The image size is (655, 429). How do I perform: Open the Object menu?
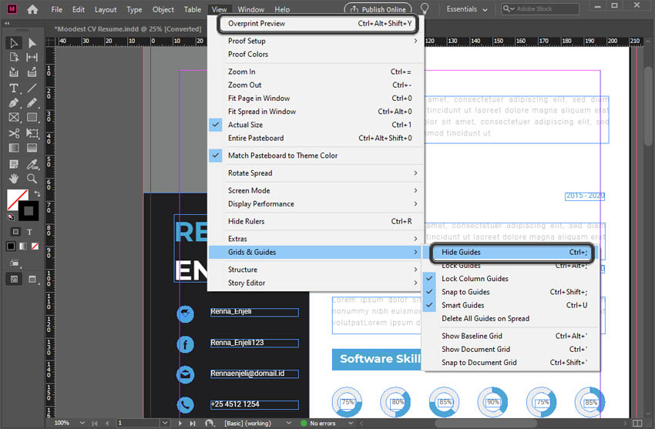[x=163, y=9]
